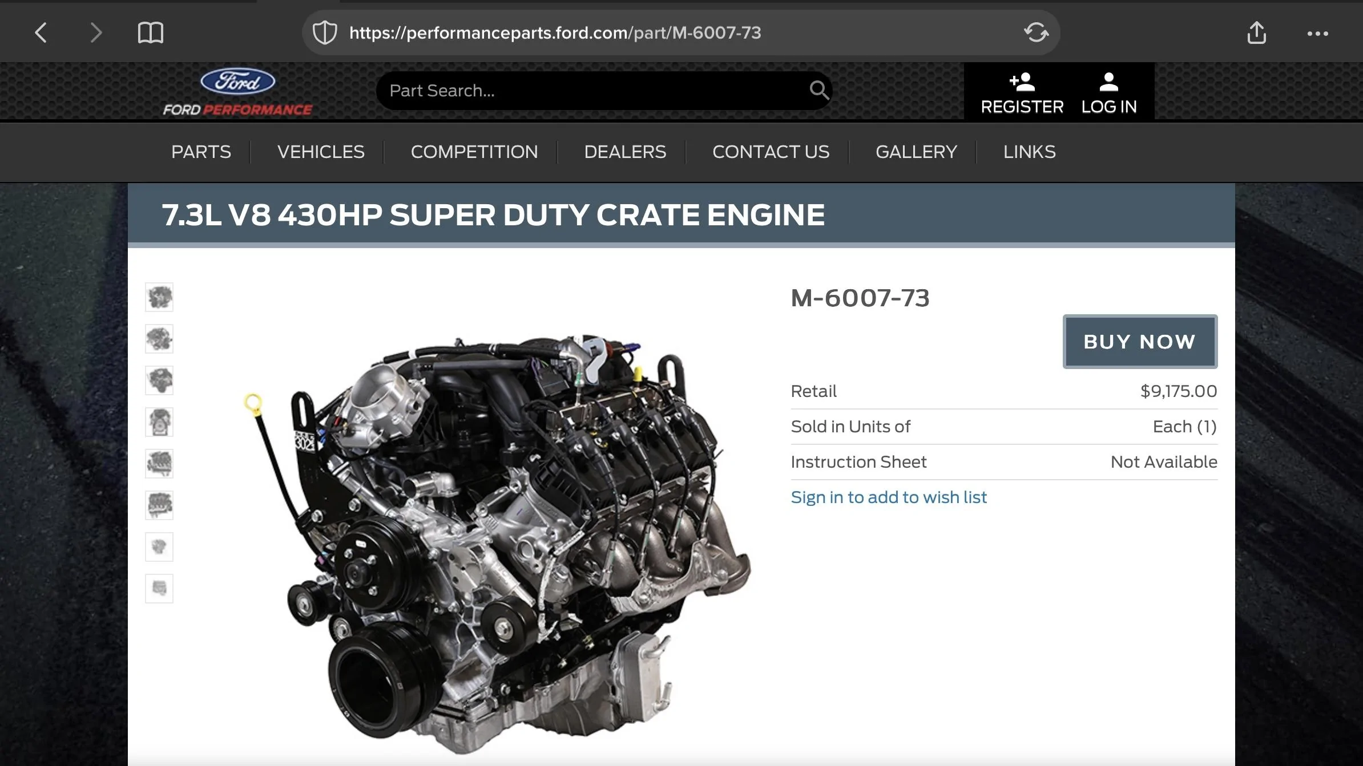This screenshot has width=1363, height=766.
Task: Select the fourth engine thumbnail
Action: coord(159,422)
